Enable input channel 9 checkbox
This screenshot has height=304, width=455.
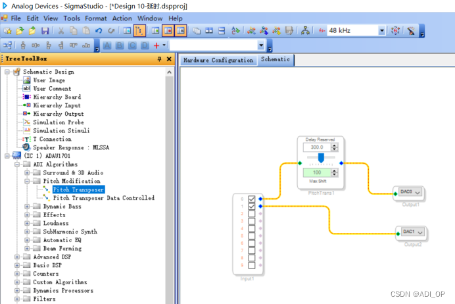coord(252,265)
